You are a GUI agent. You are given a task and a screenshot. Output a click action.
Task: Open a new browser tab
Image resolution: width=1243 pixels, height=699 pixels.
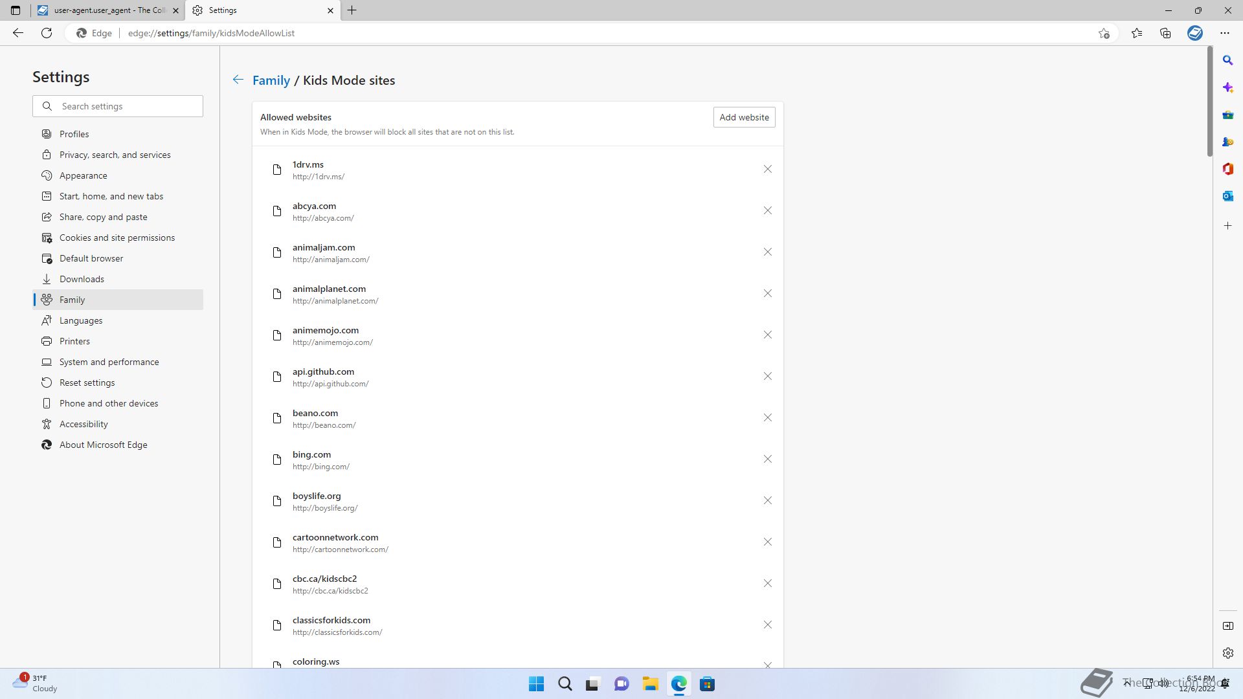352,10
